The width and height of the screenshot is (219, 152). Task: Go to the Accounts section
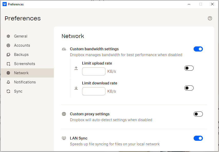(x=22, y=45)
